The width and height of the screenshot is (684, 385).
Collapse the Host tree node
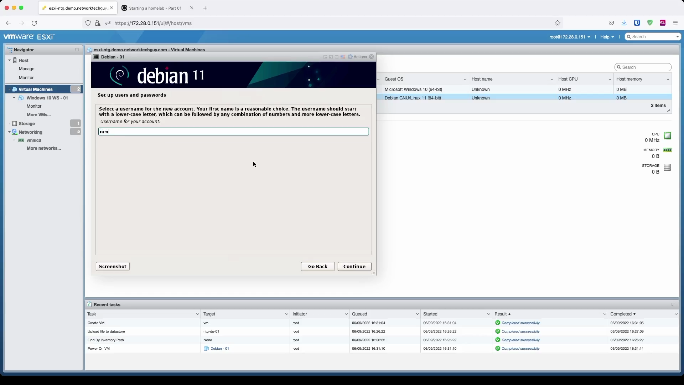pyautogui.click(x=9, y=61)
